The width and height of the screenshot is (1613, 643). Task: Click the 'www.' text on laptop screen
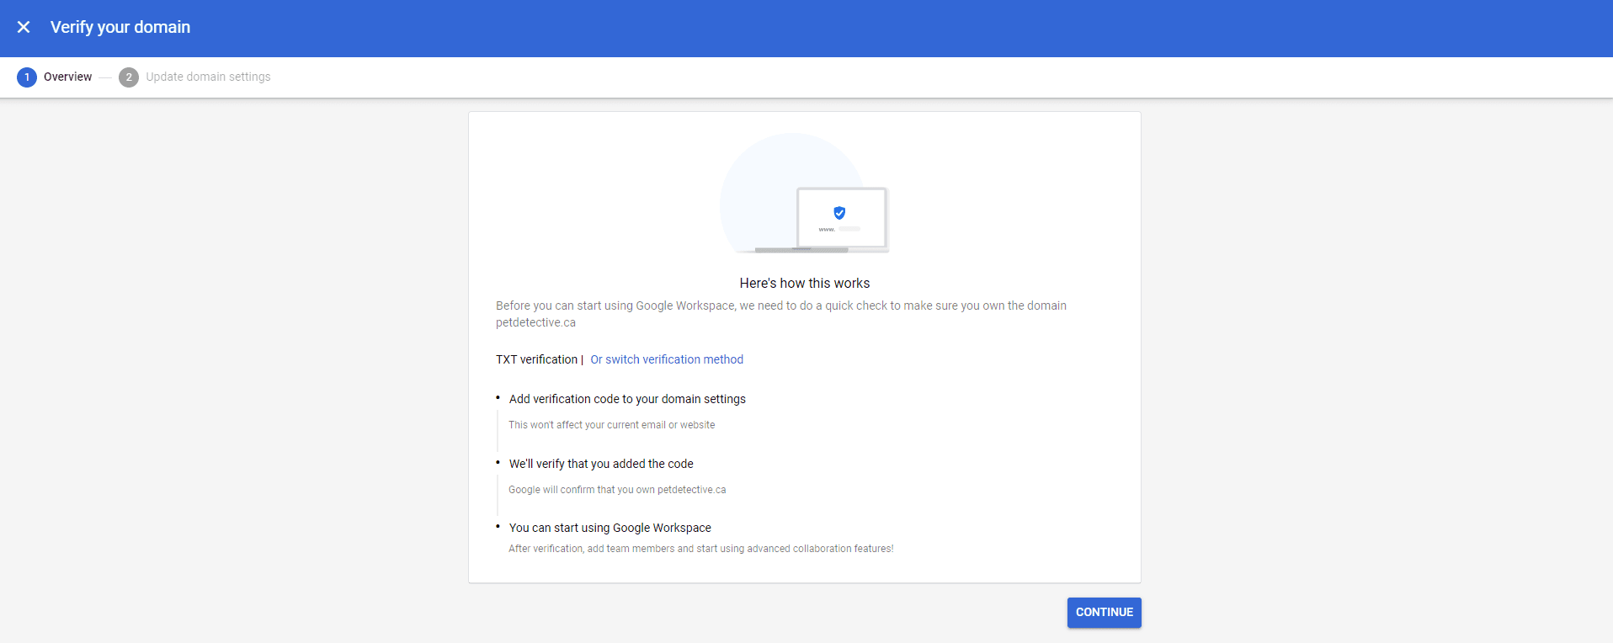coord(827,229)
